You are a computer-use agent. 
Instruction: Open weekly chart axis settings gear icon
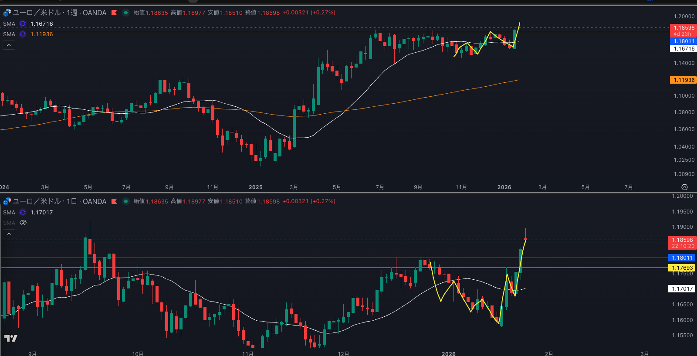coord(684,187)
